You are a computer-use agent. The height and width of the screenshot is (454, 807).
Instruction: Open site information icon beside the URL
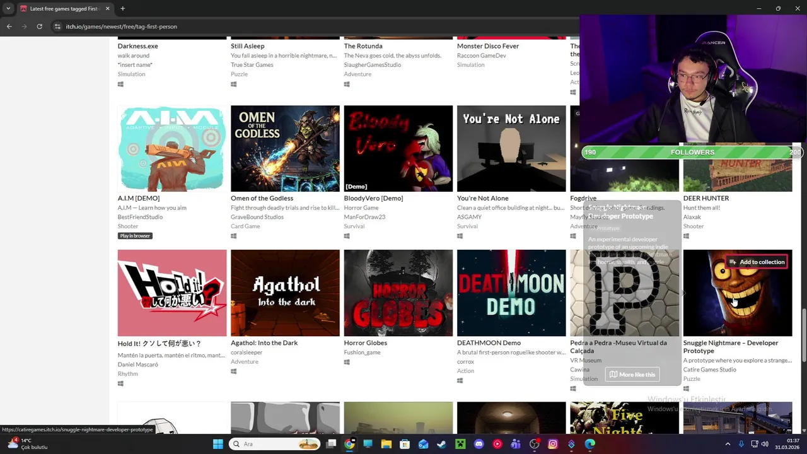click(57, 26)
